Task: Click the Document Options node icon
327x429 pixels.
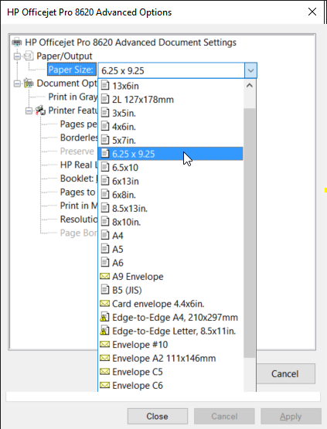Action: (29, 83)
